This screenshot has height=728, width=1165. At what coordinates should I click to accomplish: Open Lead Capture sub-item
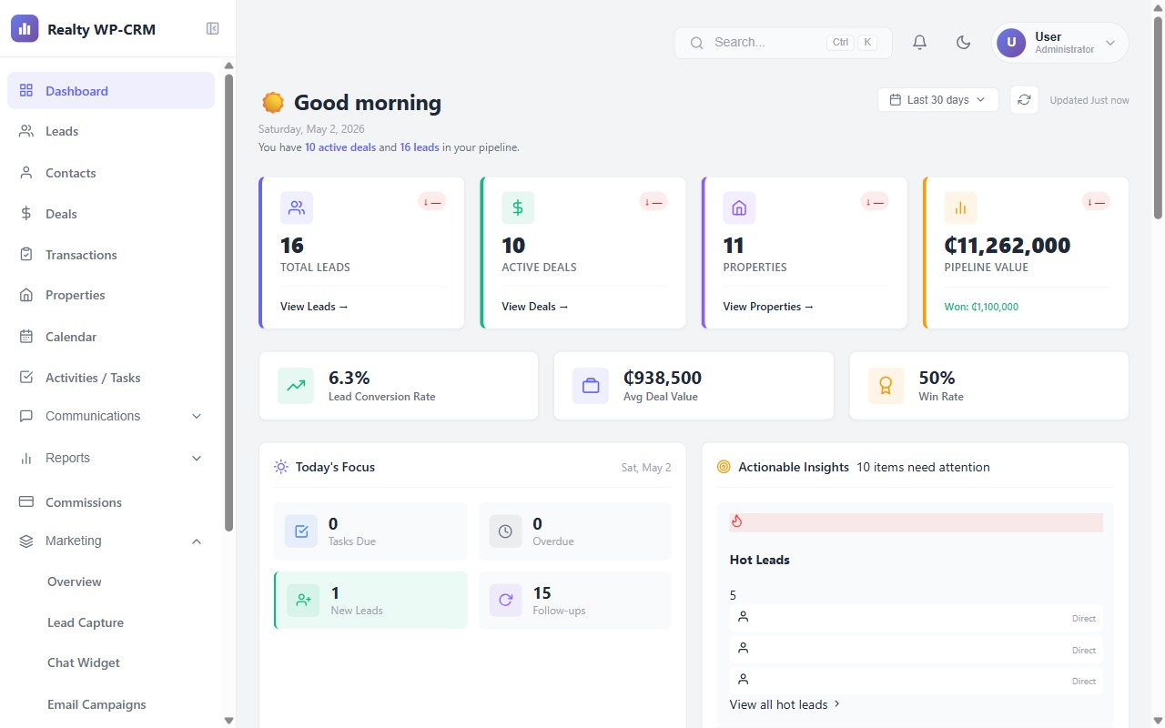86,622
